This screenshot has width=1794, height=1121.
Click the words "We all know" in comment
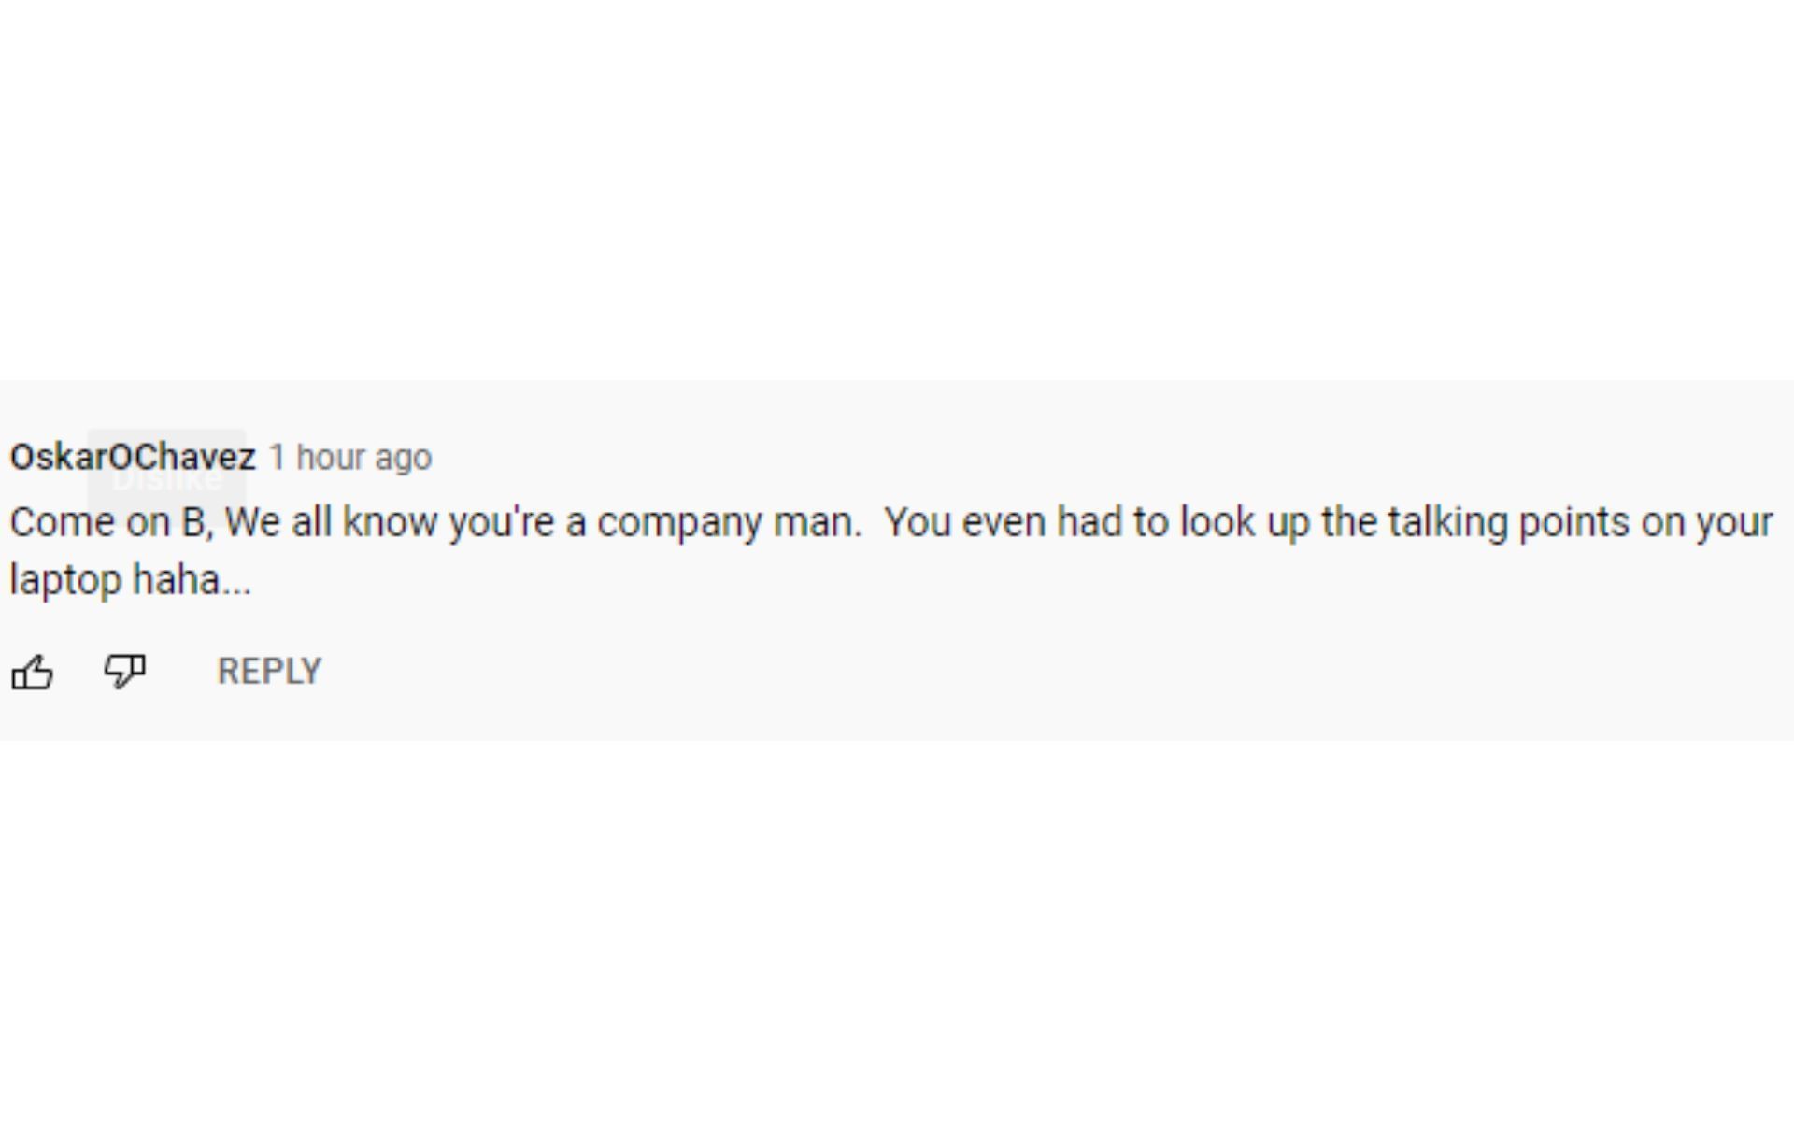[331, 522]
